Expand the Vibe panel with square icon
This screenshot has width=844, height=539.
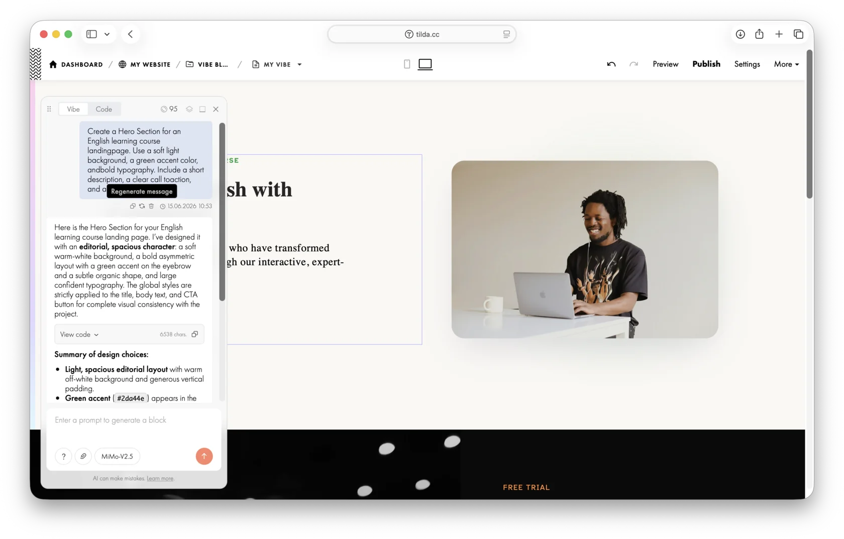coord(202,109)
